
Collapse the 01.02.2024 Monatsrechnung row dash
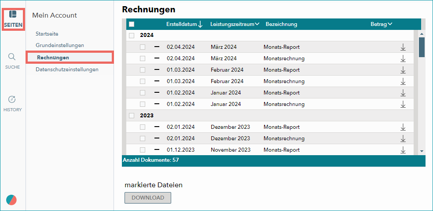click(x=157, y=104)
